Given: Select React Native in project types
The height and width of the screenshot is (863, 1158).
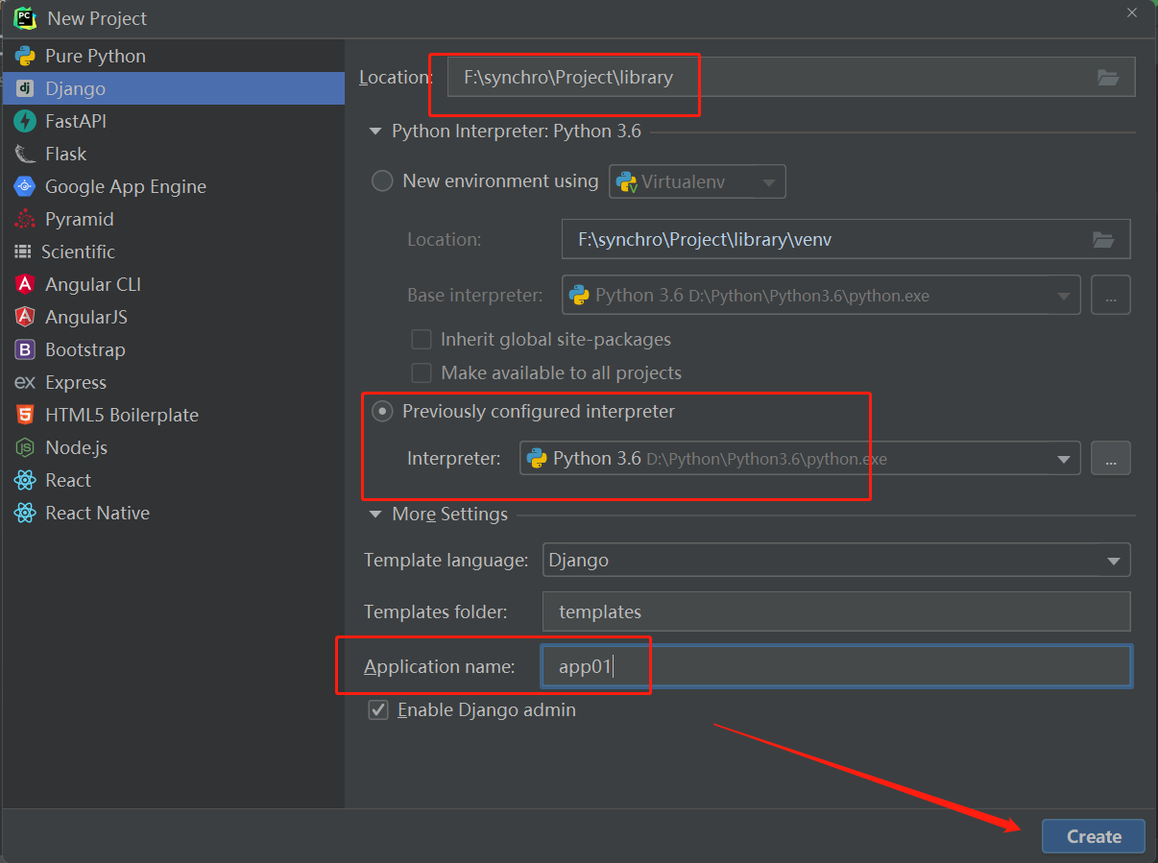Looking at the screenshot, I should (173, 513).
